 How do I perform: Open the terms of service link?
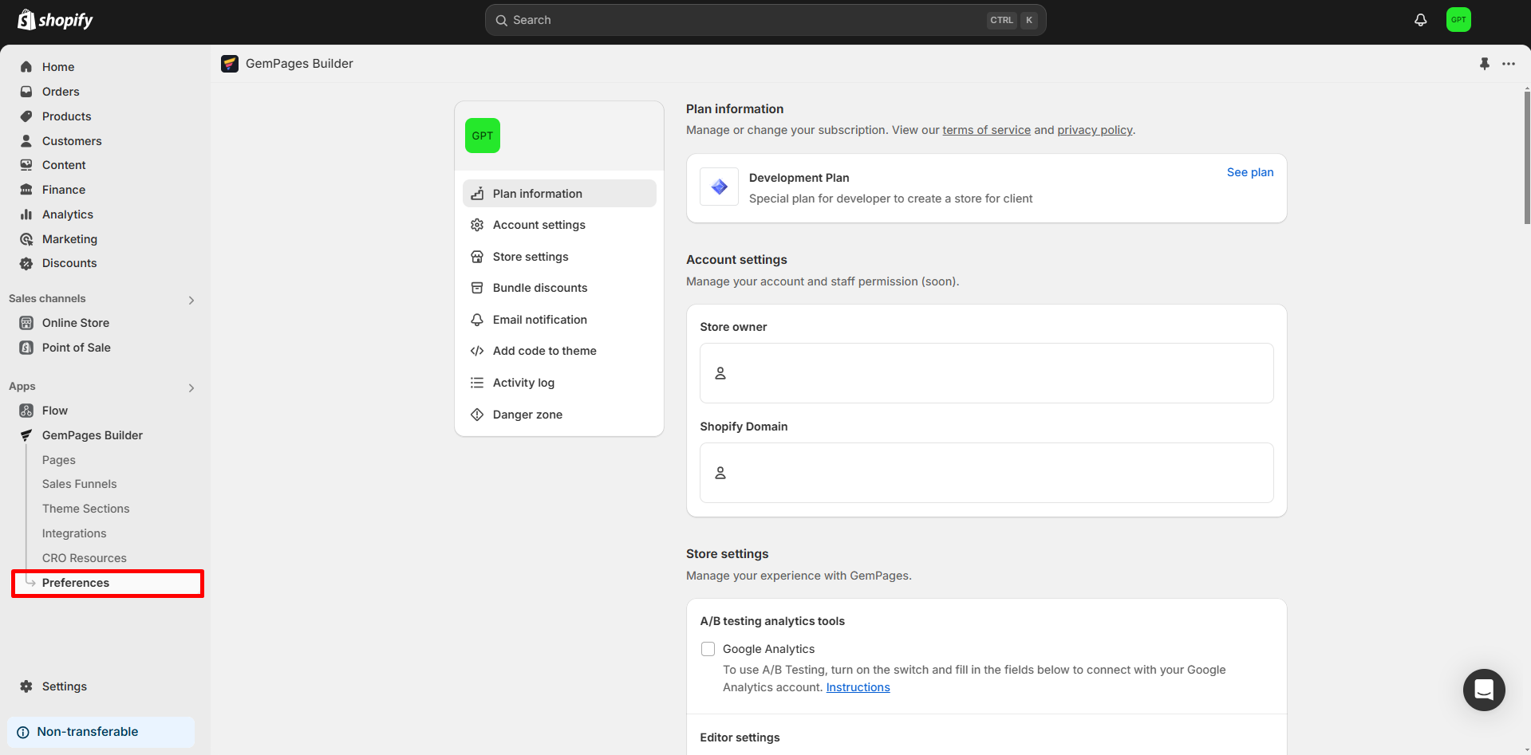986,130
